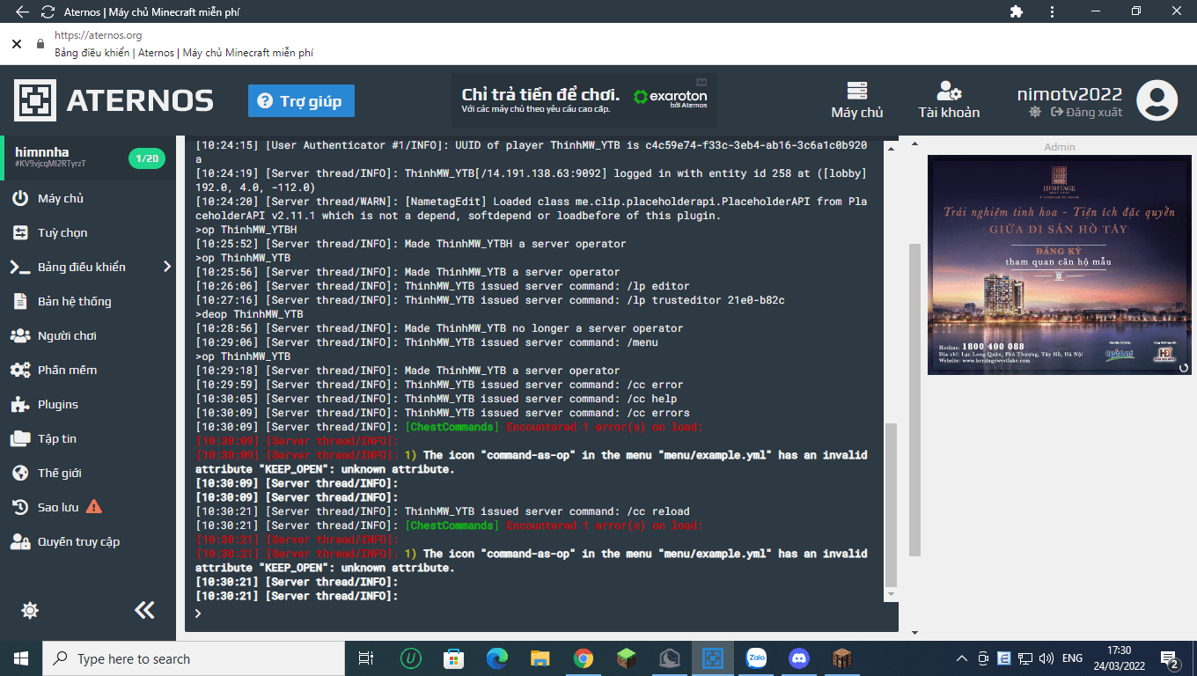Open the Windows notification center

(1170, 659)
